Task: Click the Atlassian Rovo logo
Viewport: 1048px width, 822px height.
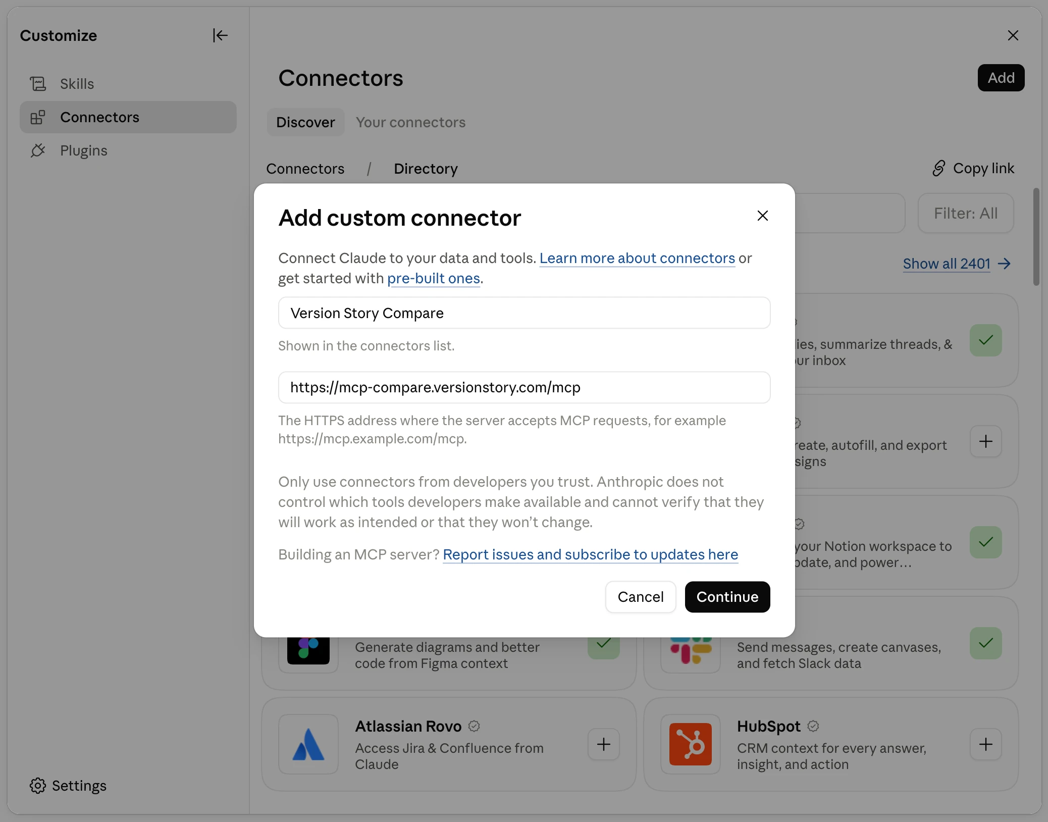Action: point(308,744)
